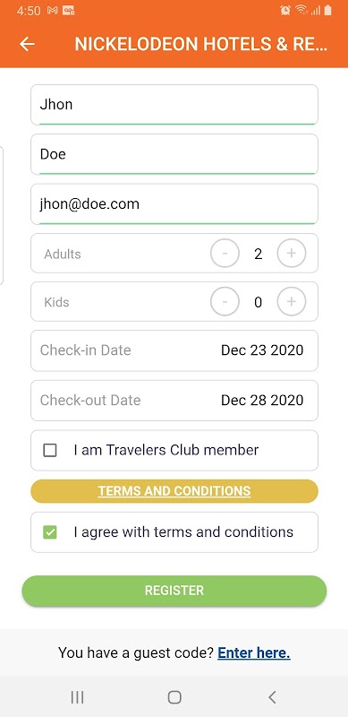Edit the first name field containing Jhon
This screenshot has height=717, width=348.
(x=174, y=105)
